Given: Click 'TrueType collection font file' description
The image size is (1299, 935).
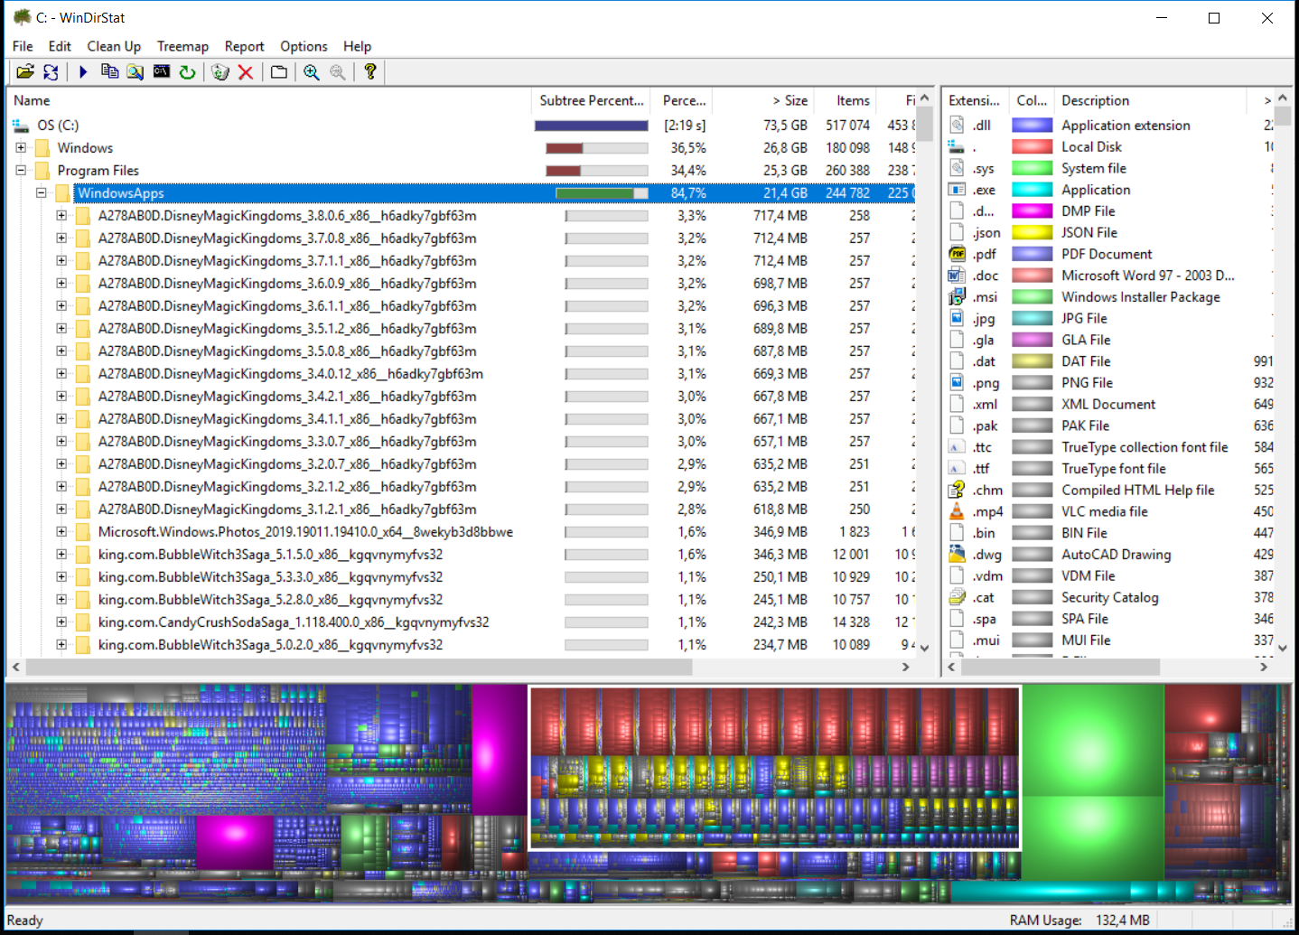Looking at the screenshot, I should (x=1145, y=447).
